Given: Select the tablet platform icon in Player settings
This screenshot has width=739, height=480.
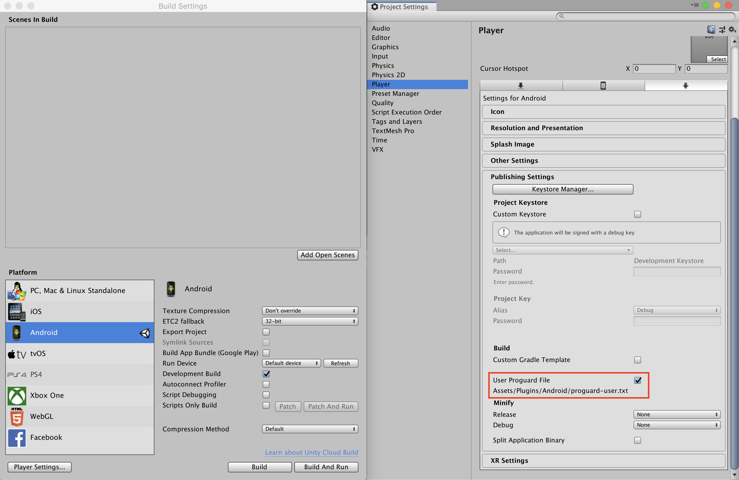Looking at the screenshot, I should tap(603, 86).
